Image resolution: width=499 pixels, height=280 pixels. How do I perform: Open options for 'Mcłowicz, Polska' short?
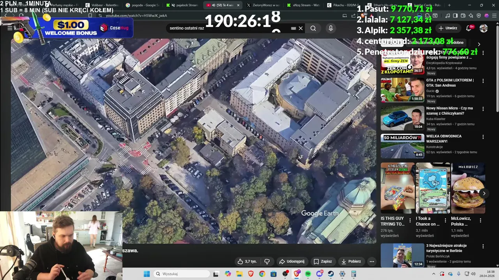(x=480, y=220)
